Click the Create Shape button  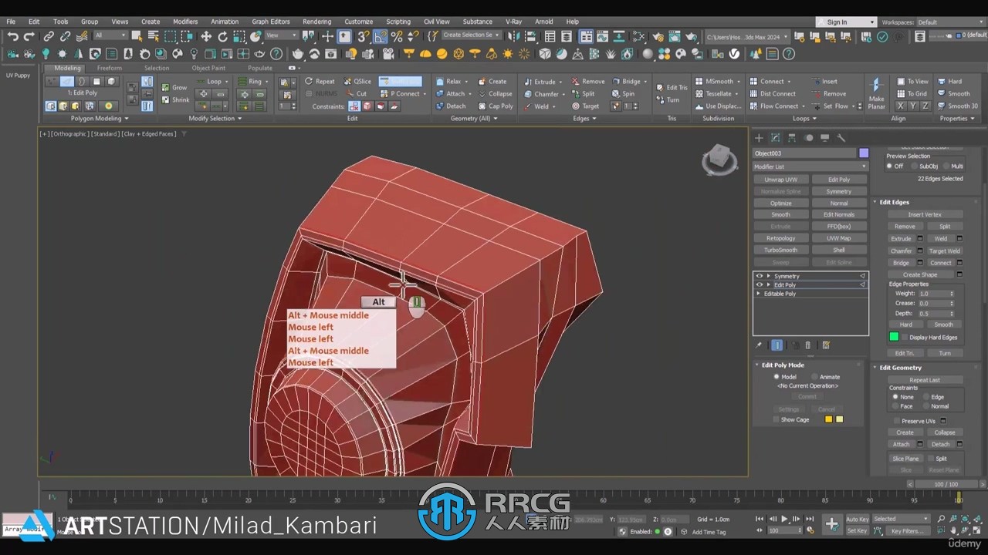[920, 274]
